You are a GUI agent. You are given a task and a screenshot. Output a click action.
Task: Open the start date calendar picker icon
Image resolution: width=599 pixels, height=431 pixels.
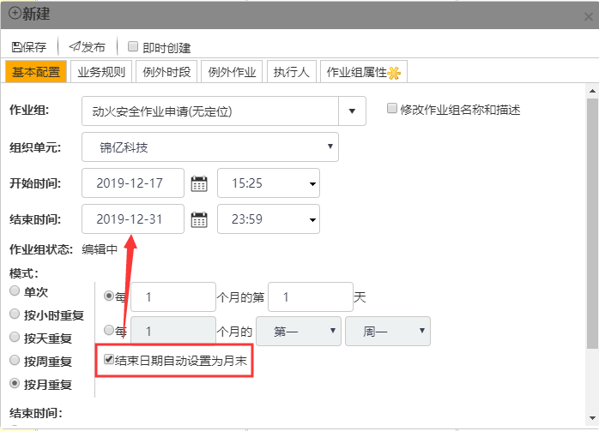pyautogui.click(x=199, y=183)
